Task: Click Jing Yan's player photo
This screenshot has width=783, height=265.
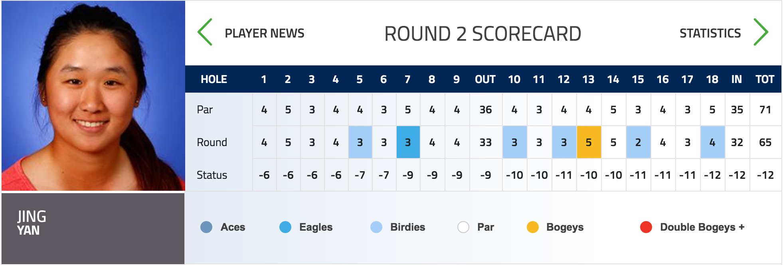Action: click(93, 96)
